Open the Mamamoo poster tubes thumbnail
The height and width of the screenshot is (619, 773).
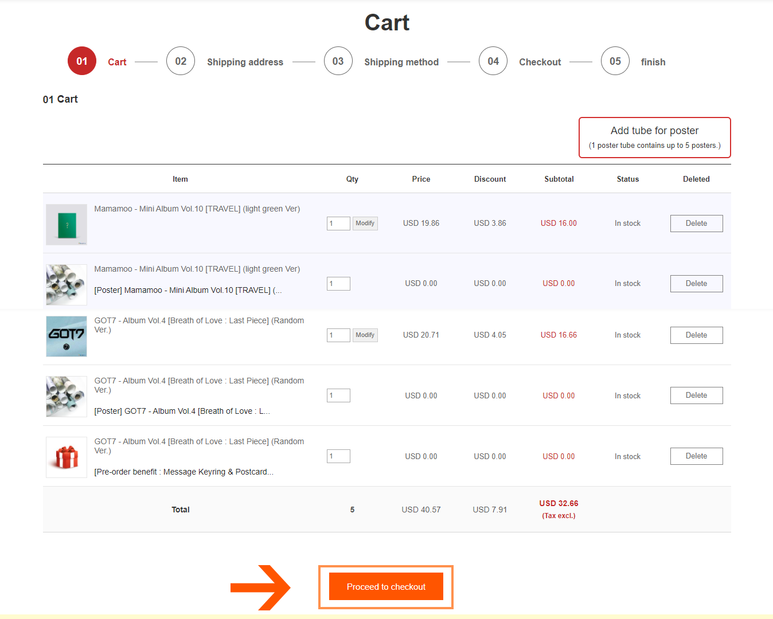(x=67, y=285)
